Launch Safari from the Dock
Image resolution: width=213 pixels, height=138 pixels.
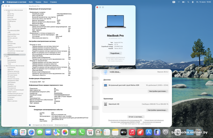pos(31,132)
